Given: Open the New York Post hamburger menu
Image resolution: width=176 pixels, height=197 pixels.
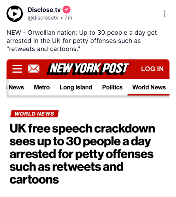Looking at the screenshot, I should click(17, 69).
